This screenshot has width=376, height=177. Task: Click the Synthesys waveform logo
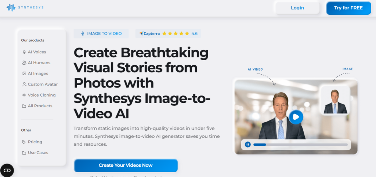pos(11,7)
